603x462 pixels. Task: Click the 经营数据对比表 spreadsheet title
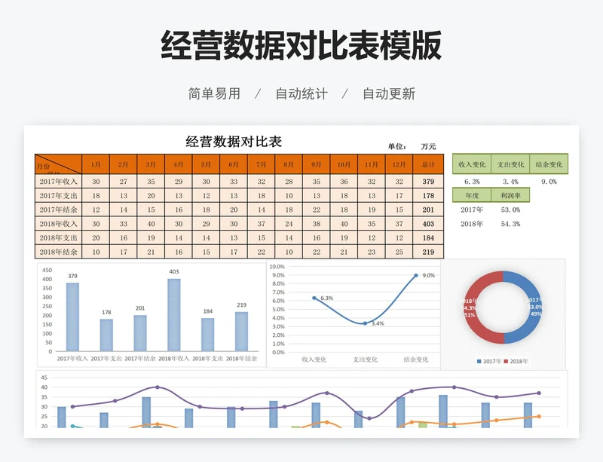point(234,142)
